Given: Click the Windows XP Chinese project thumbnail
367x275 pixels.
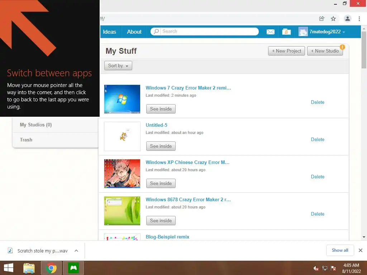Looking at the screenshot, I should (x=122, y=174).
